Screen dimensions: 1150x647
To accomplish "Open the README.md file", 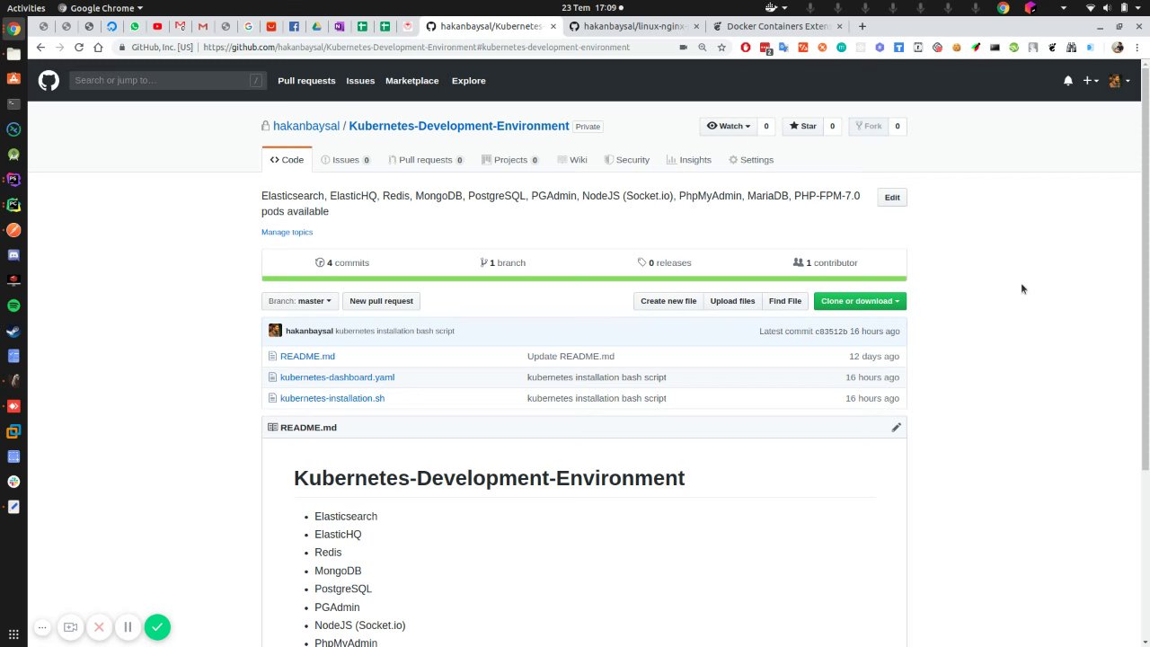I will pyautogui.click(x=307, y=357).
